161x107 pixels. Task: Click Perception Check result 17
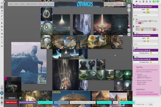point(151,53)
